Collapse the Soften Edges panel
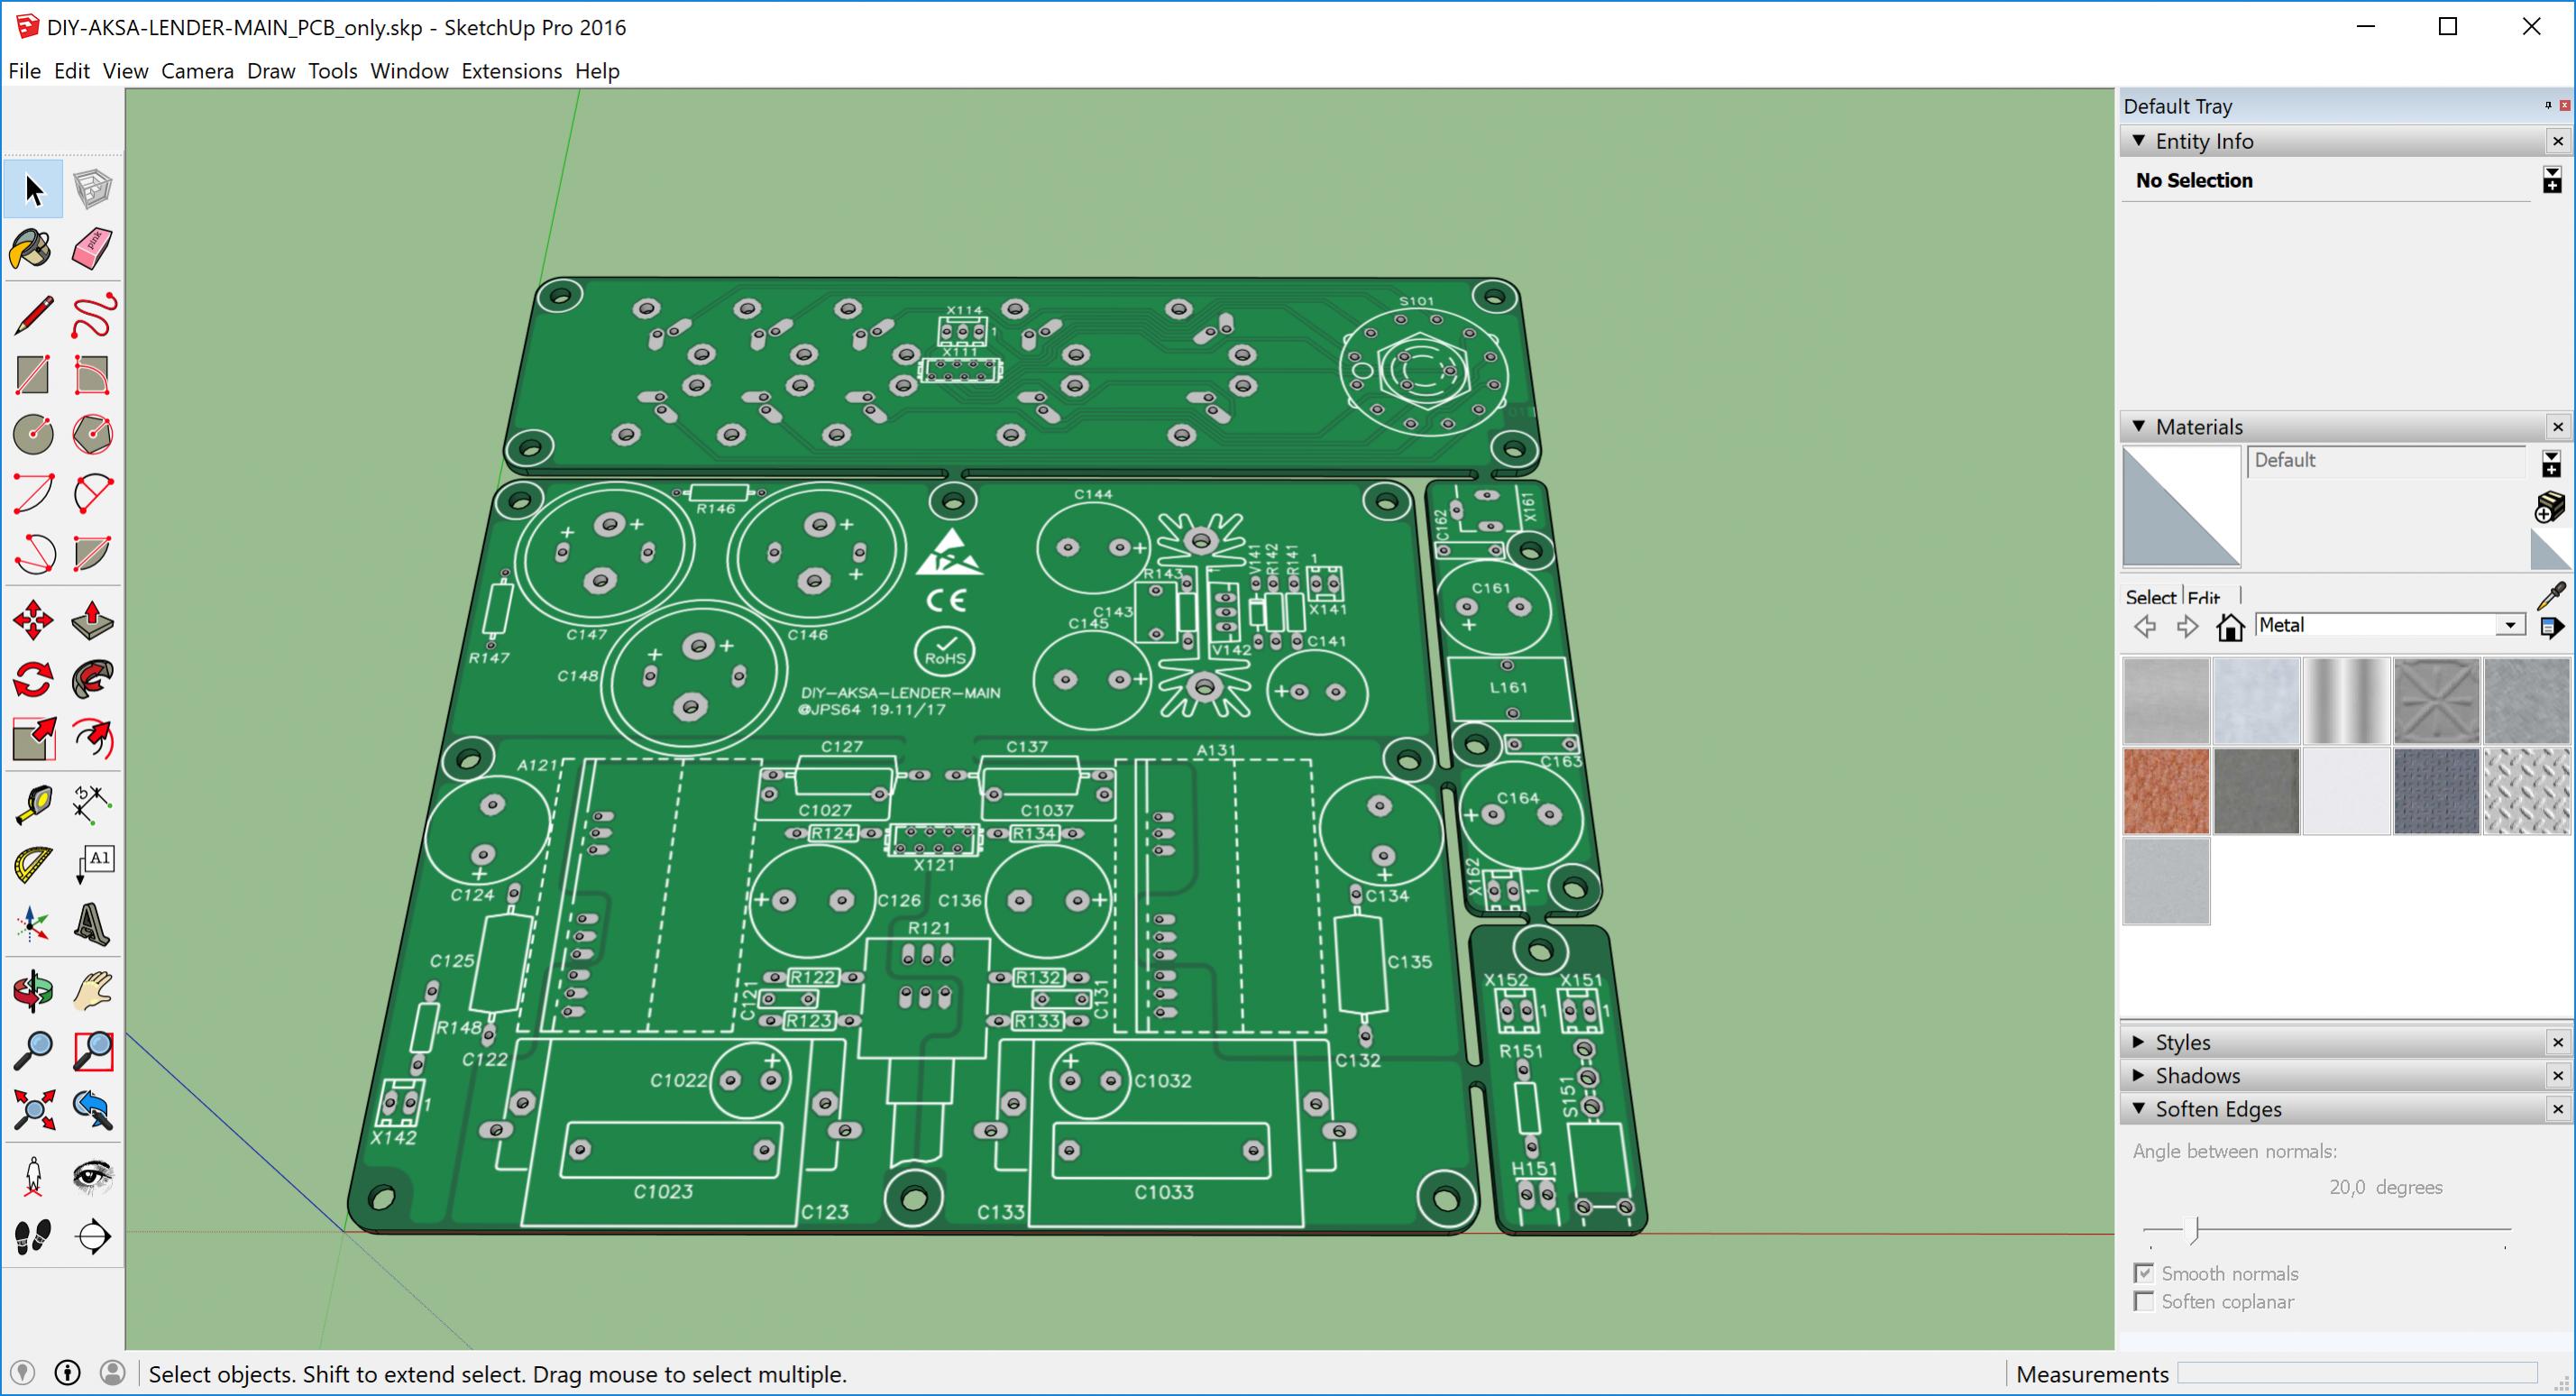The width and height of the screenshot is (2576, 1396). 2138,1108
